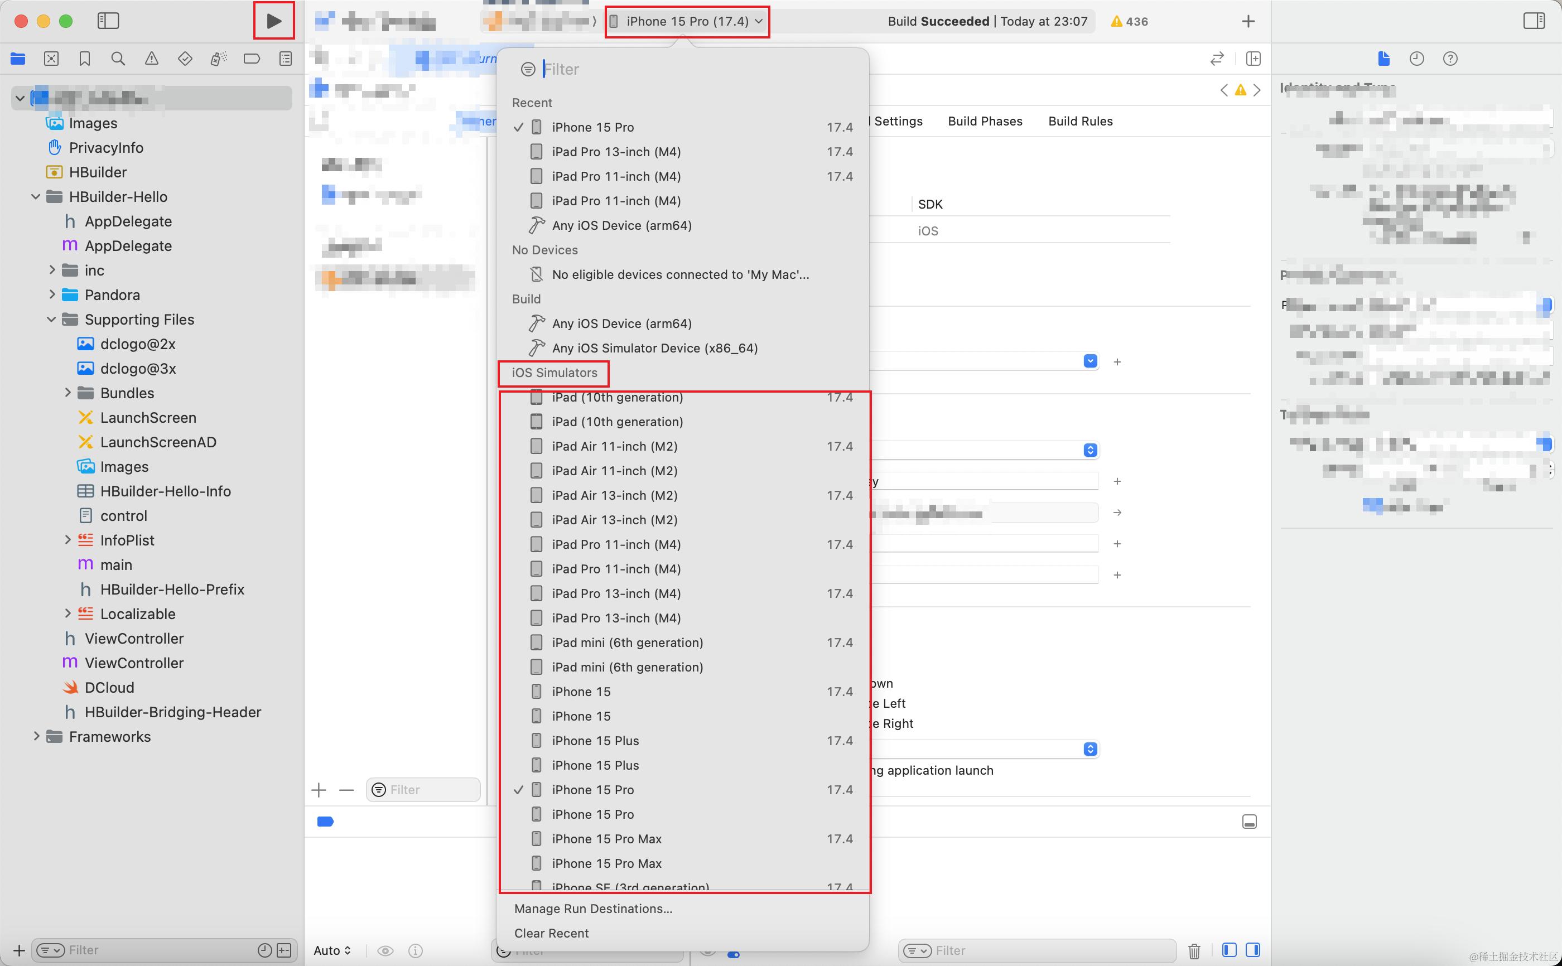Viewport: 1562px width, 966px height.
Task: Open the Issue navigator warning icon
Action: pyautogui.click(x=151, y=59)
